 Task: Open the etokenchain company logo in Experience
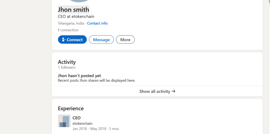[x=64, y=121]
